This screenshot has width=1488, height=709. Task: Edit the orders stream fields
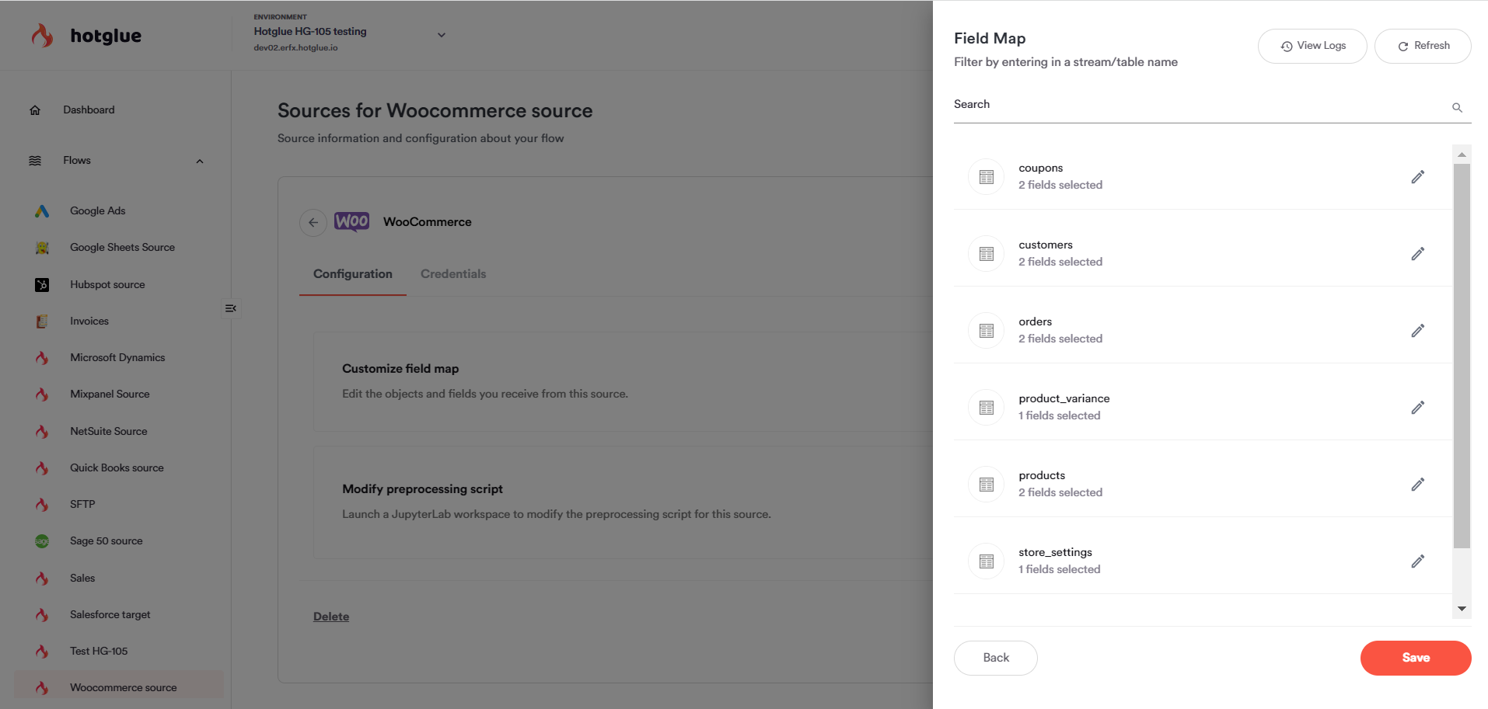tap(1417, 331)
